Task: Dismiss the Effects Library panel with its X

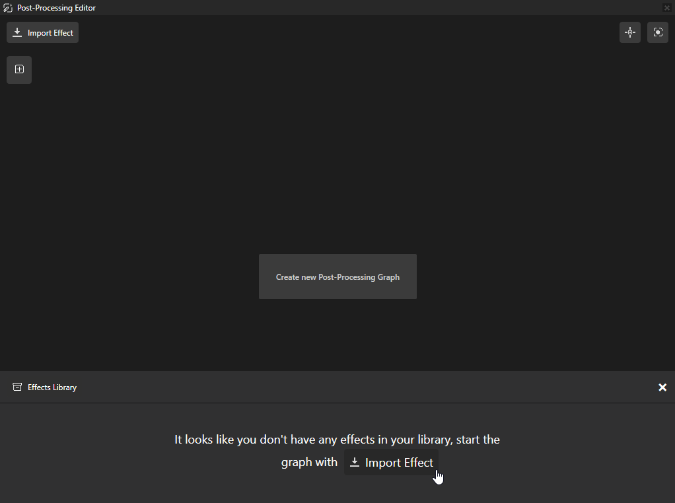Action: 662,387
